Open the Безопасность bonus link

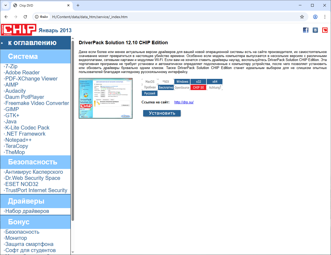[x=22, y=232]
